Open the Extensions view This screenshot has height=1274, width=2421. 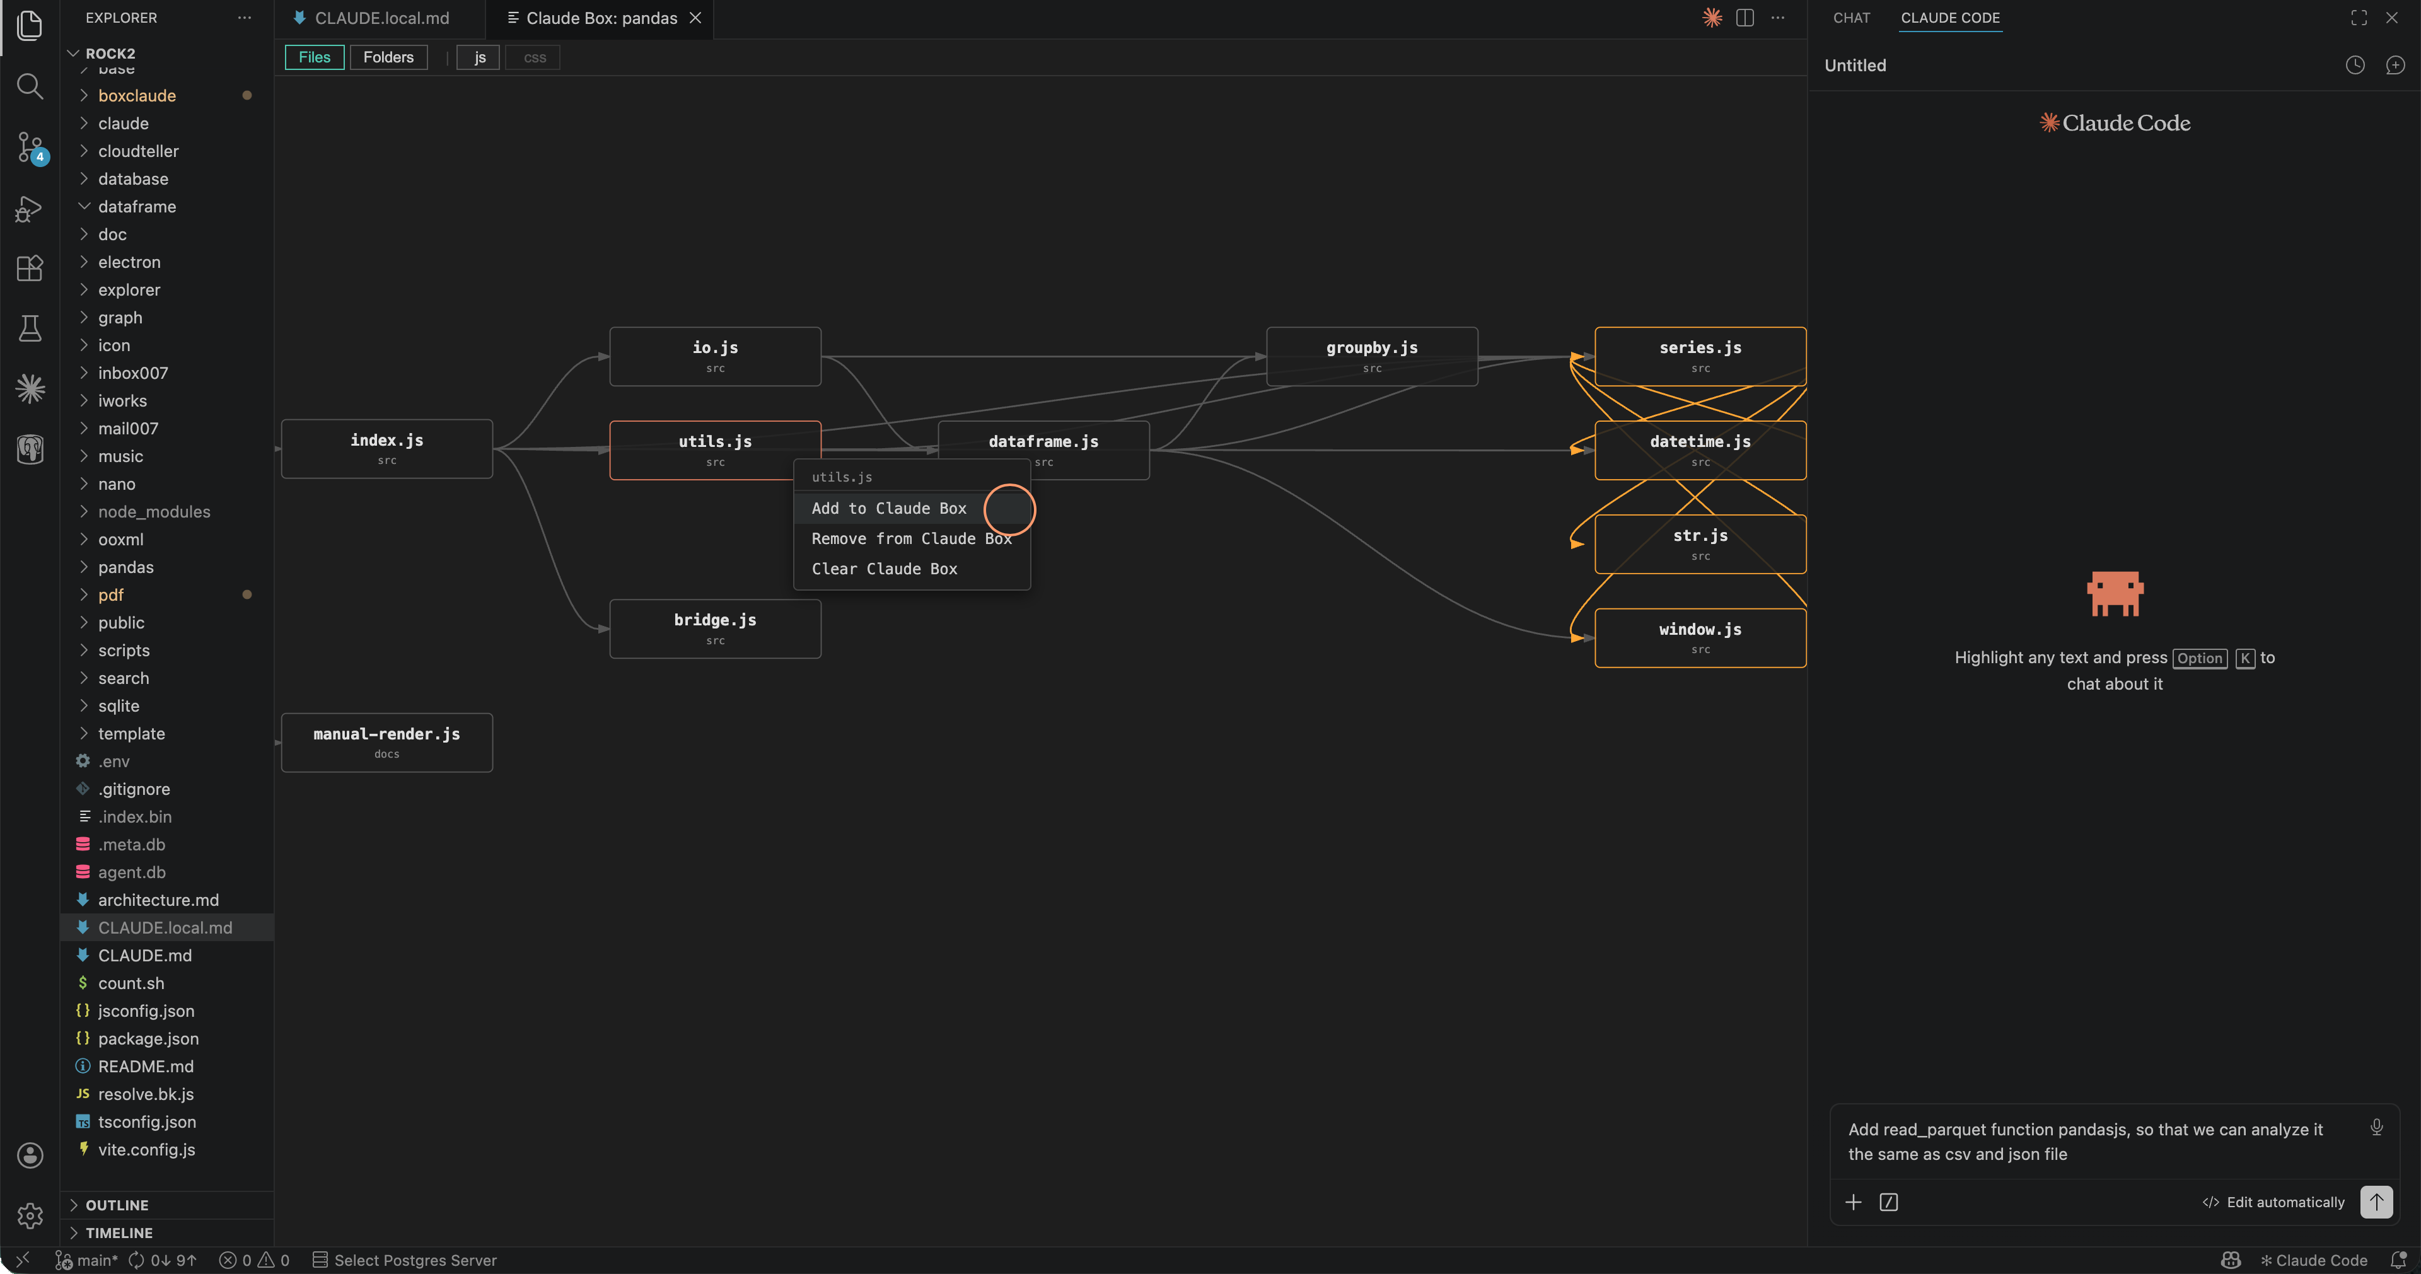click(30, 269)
